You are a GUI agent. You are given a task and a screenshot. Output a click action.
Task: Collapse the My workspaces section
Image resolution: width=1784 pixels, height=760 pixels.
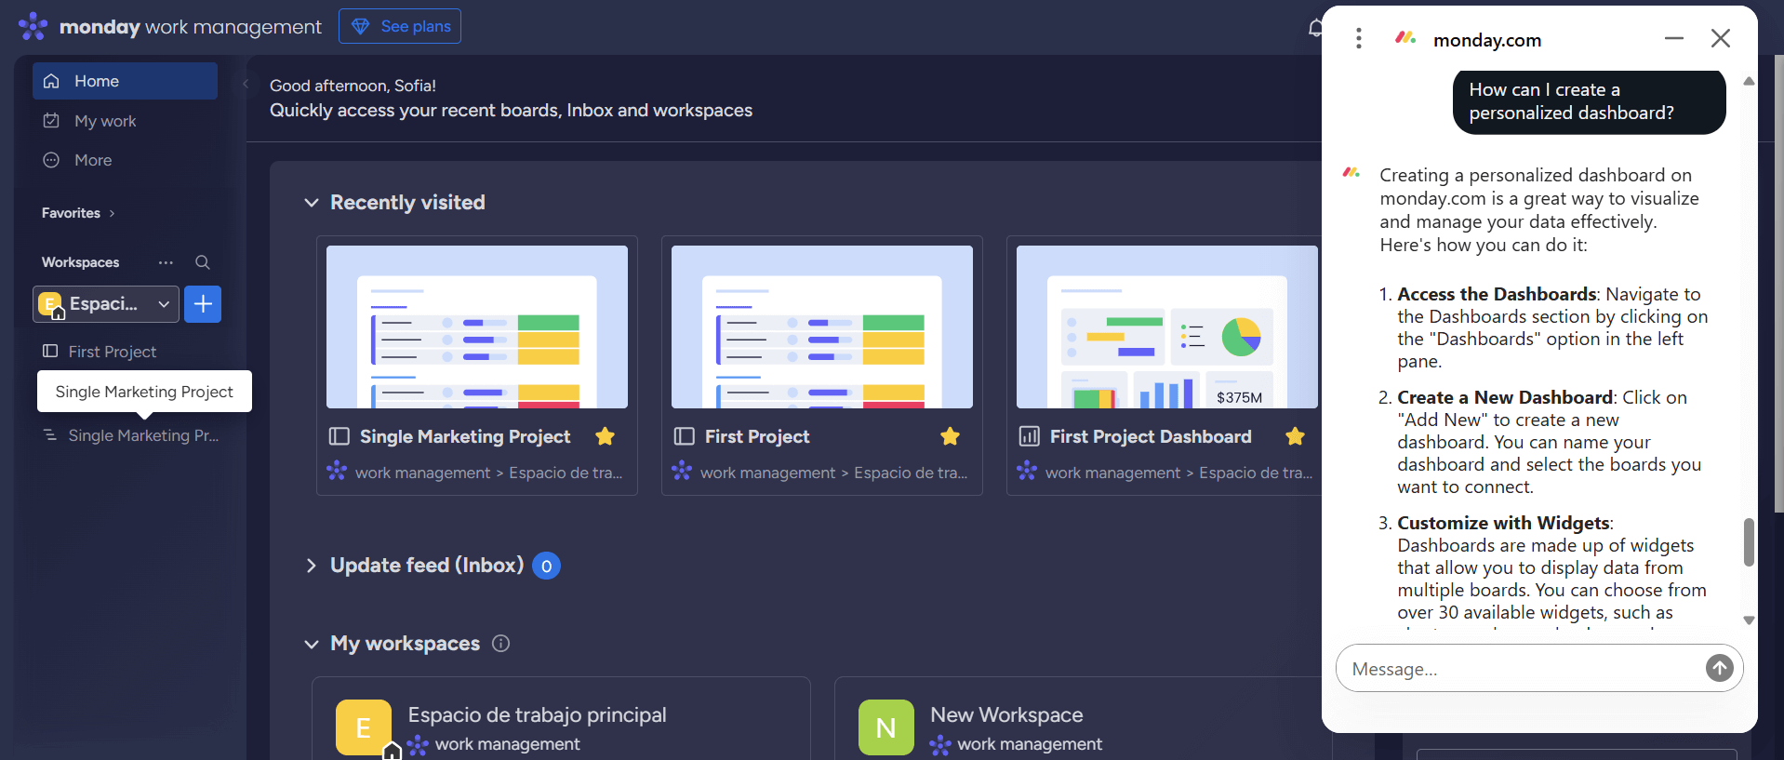(312, 644)
